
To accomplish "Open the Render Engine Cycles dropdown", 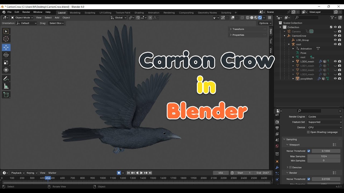I will click(325, 117).
